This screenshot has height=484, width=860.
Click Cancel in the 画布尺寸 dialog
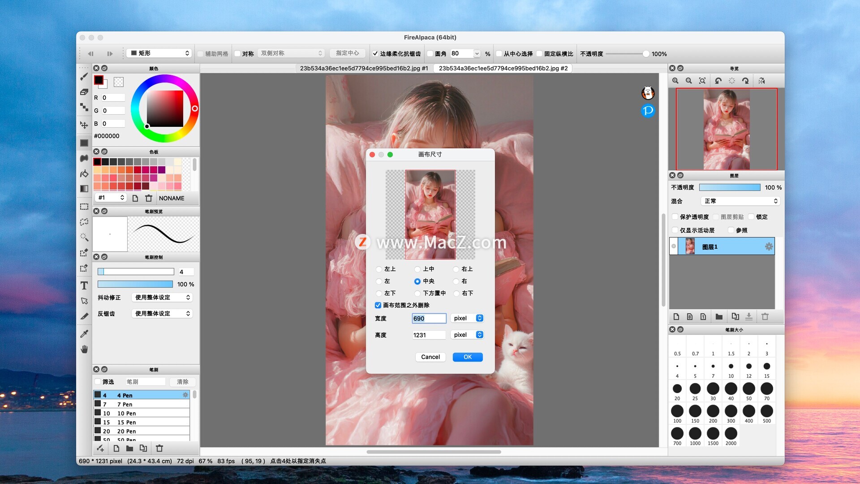tap(430, 357)
